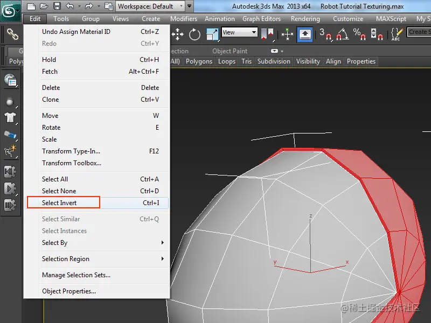Viewport: 431px width, 323px height.
Task: Create a new scene with New icon
Action: (x=31, y=6)
